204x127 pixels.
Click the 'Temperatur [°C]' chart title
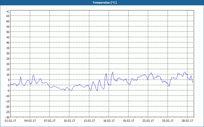click(x=105, y=3)
